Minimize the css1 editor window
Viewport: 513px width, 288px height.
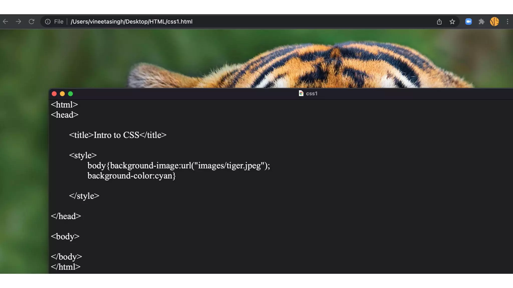(x=62, y=94)
